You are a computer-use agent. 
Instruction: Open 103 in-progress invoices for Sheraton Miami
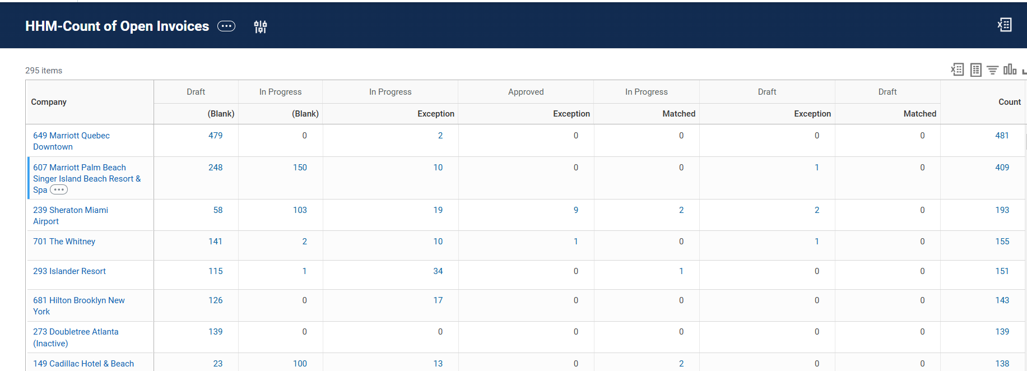pos(300,210)
